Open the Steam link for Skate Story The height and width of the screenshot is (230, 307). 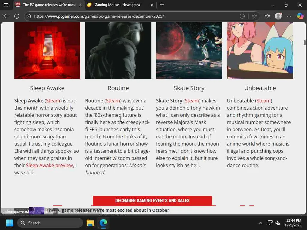[x=192, y=101]
